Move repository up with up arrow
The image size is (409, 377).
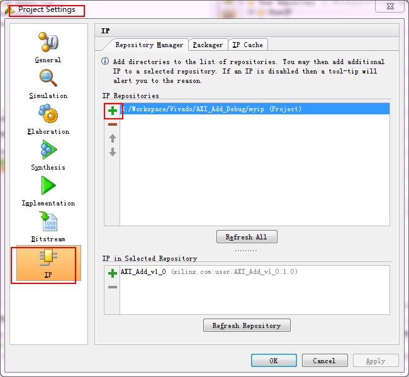pyautogui.click(x=113, y=138)
